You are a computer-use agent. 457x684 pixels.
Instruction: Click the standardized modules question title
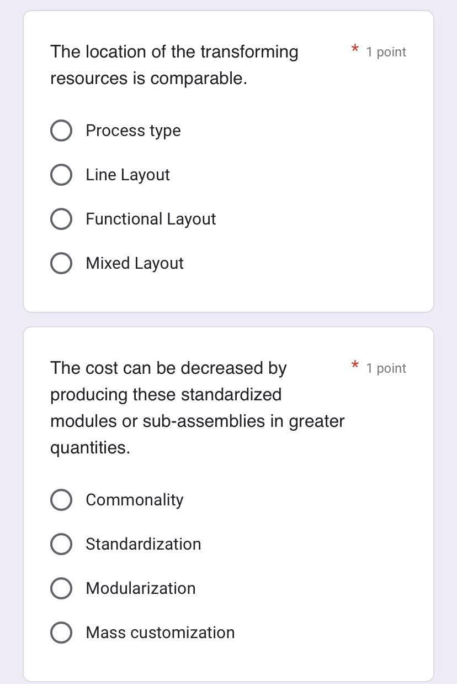(197, 408)
